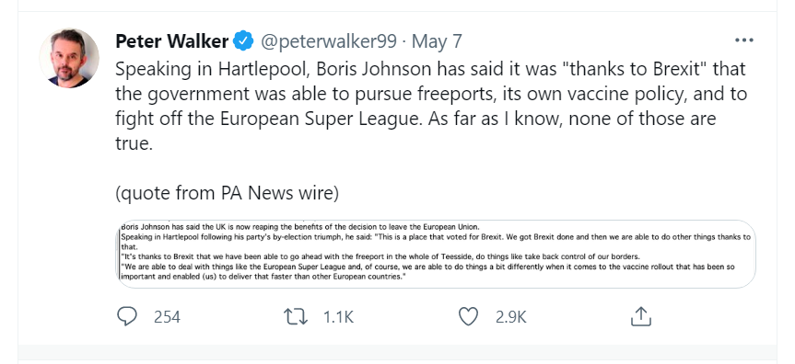Click the 2.9K likes count
The width and height of the screenshot is (795, 364).
(511, 317)
